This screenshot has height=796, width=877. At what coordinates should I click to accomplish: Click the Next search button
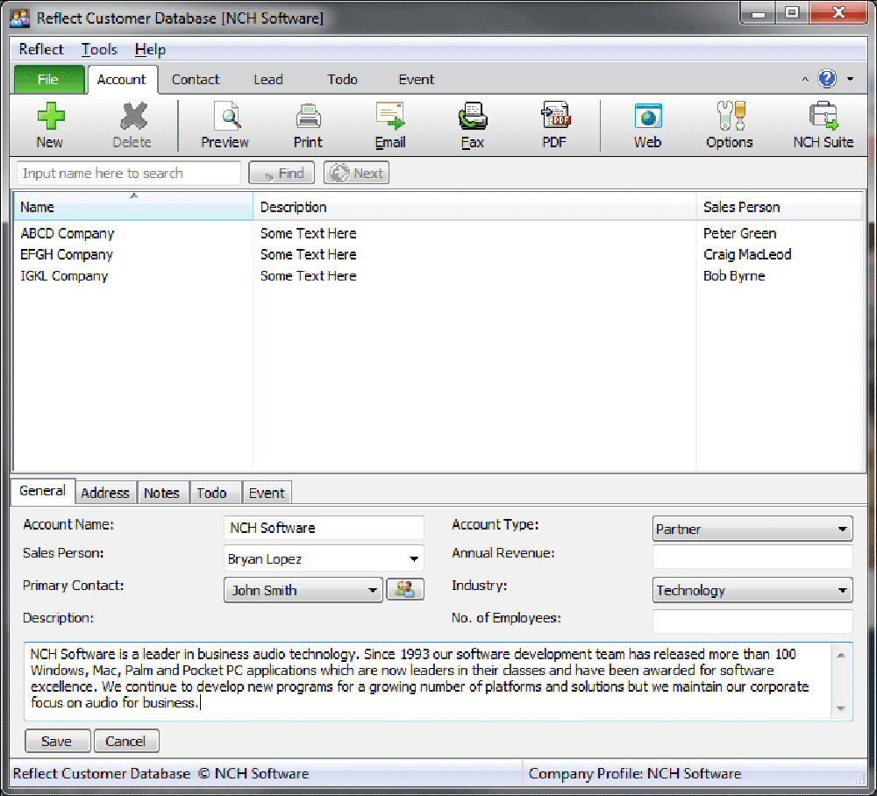click(x=356, y=174)
